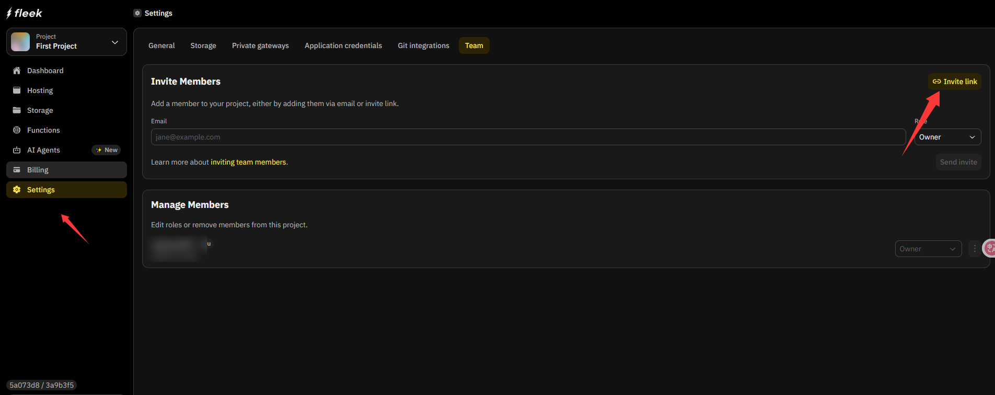Open the AI Agents robot icon
Viewport: 995px width, 395px height.
[17, 150]
